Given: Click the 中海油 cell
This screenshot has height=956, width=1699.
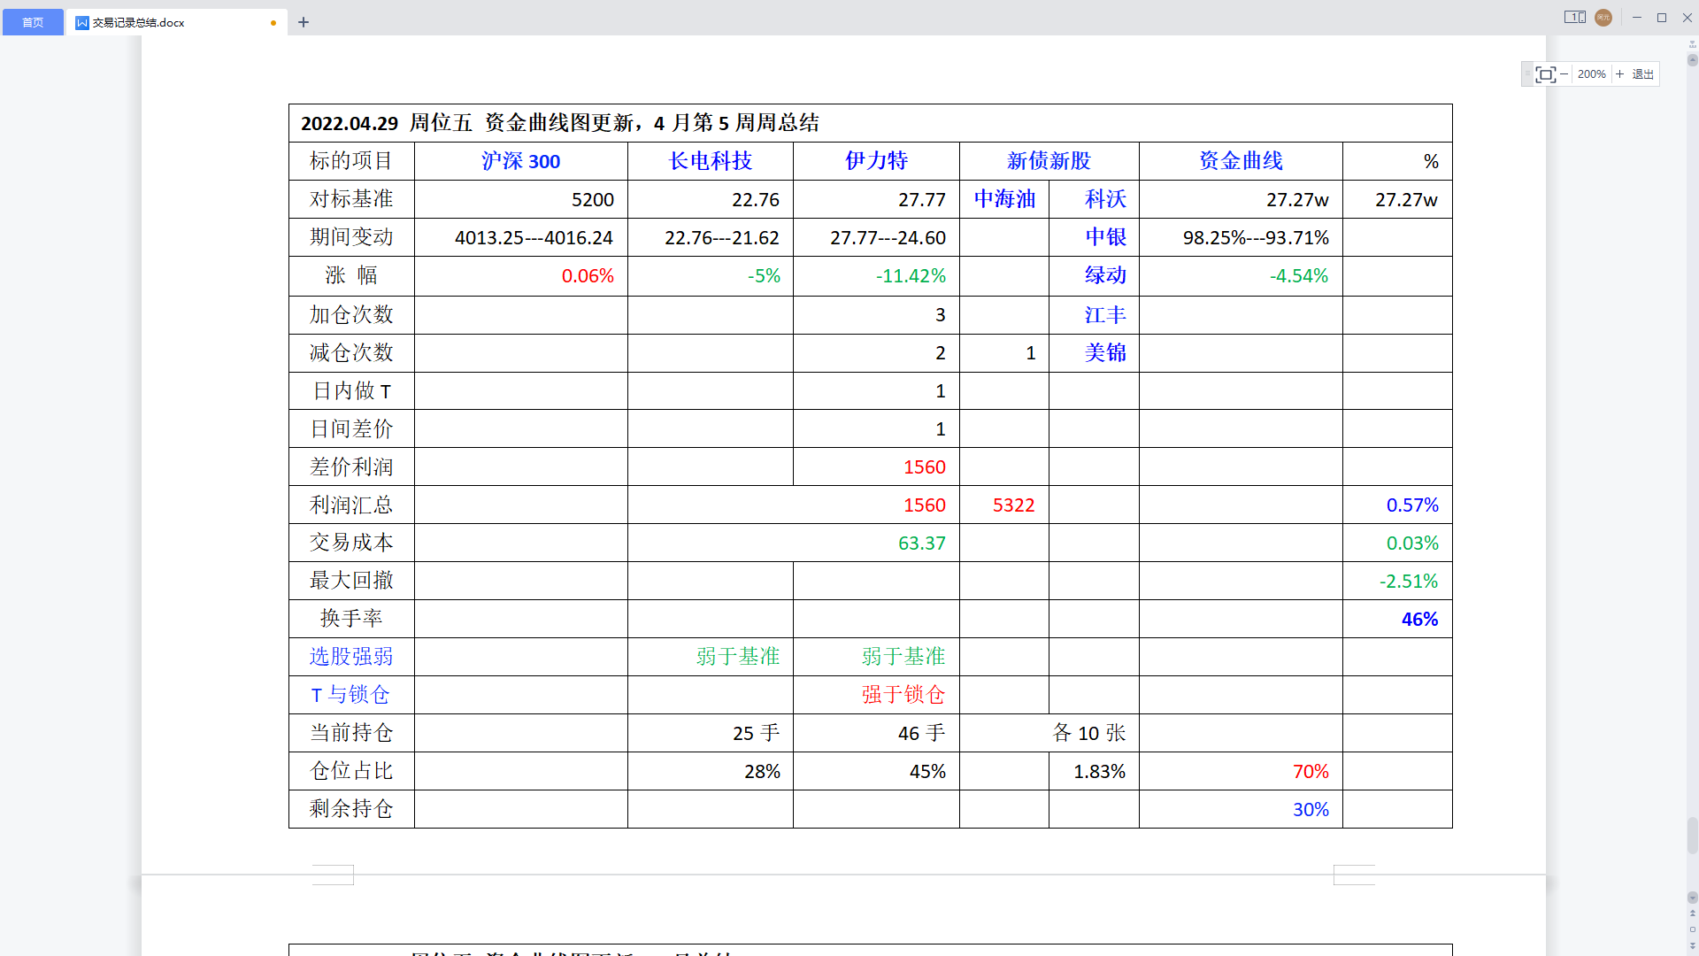Looking at the screenshot, I should click(1004, 199).
